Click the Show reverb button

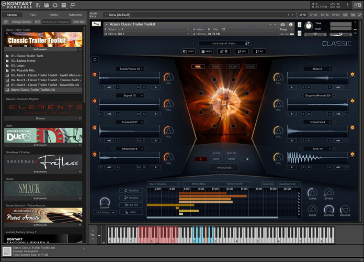point(234,184)
